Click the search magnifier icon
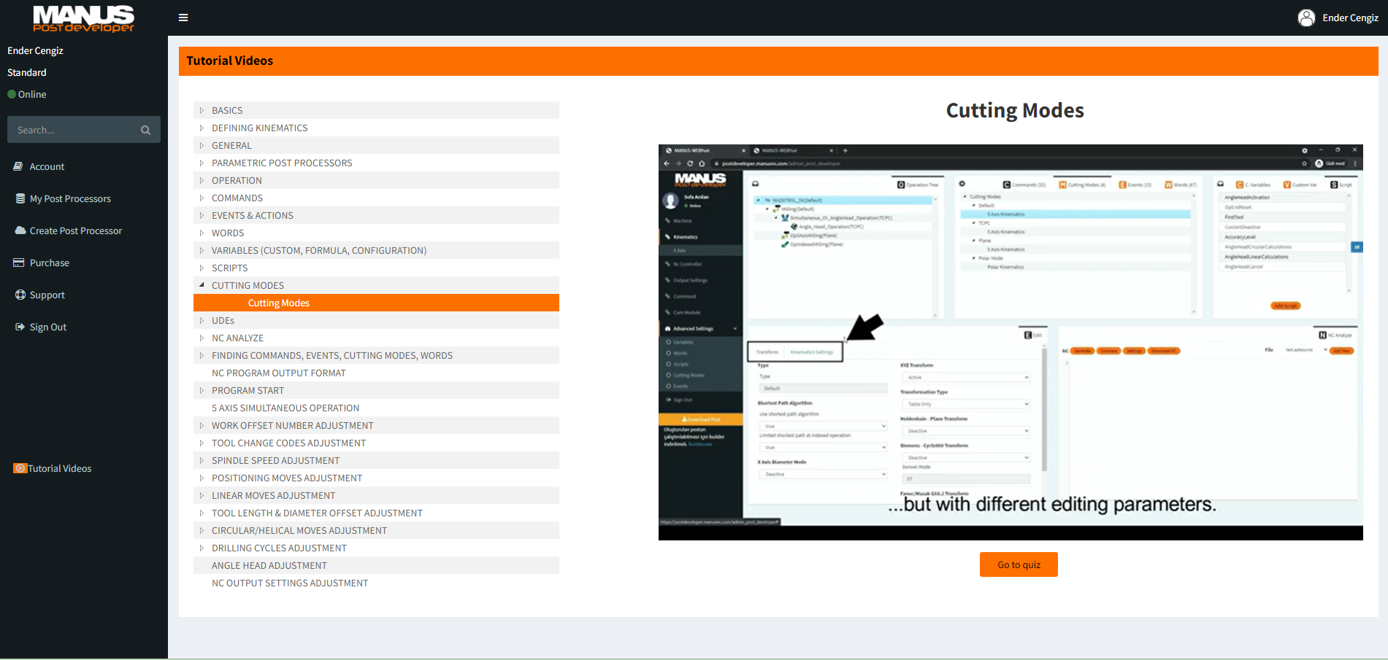Image resolution: width=1388 pixels, height=660 pixels. pos(145,130)
